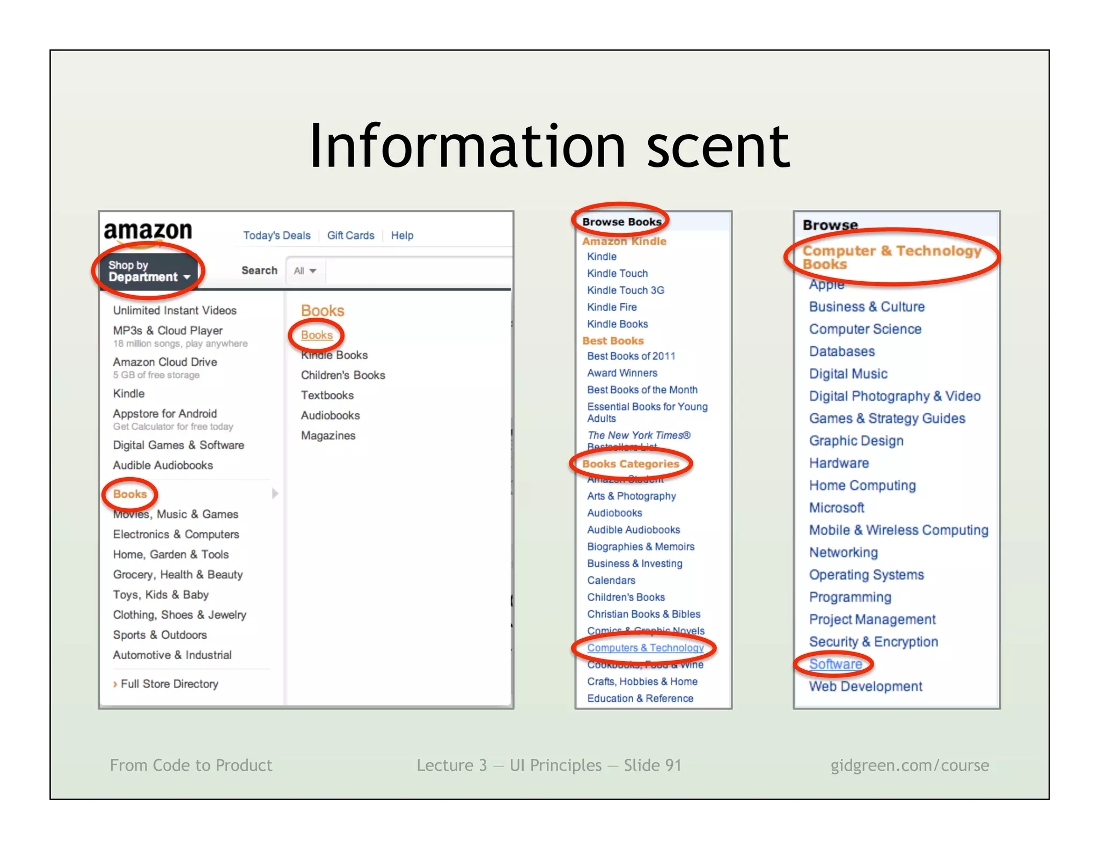The image size is (1099, 849).
Task: Open Business & Investing category
Action: pos(635,563)
